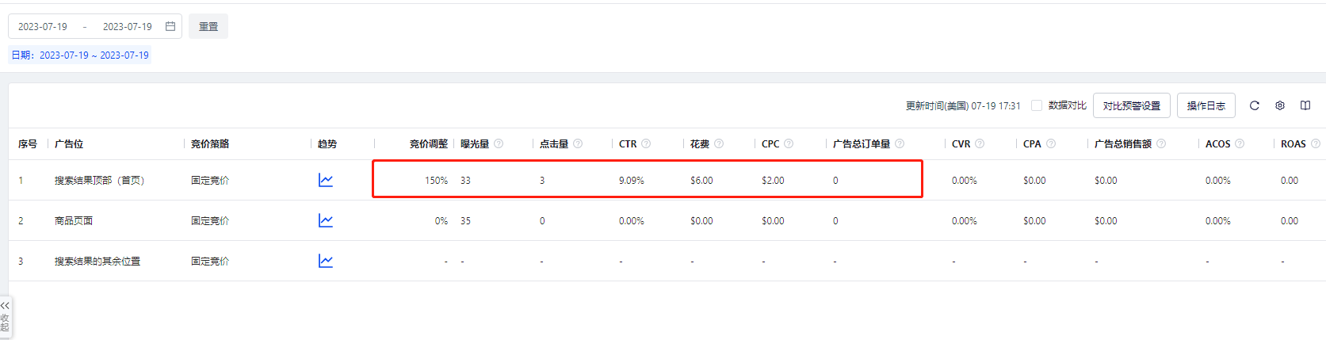
Task: Click help icon next to 广告总订单量
Action: coord(900,143)
